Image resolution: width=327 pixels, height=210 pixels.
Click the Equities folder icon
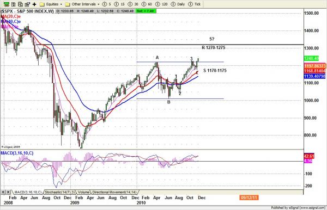click(42, 4)
